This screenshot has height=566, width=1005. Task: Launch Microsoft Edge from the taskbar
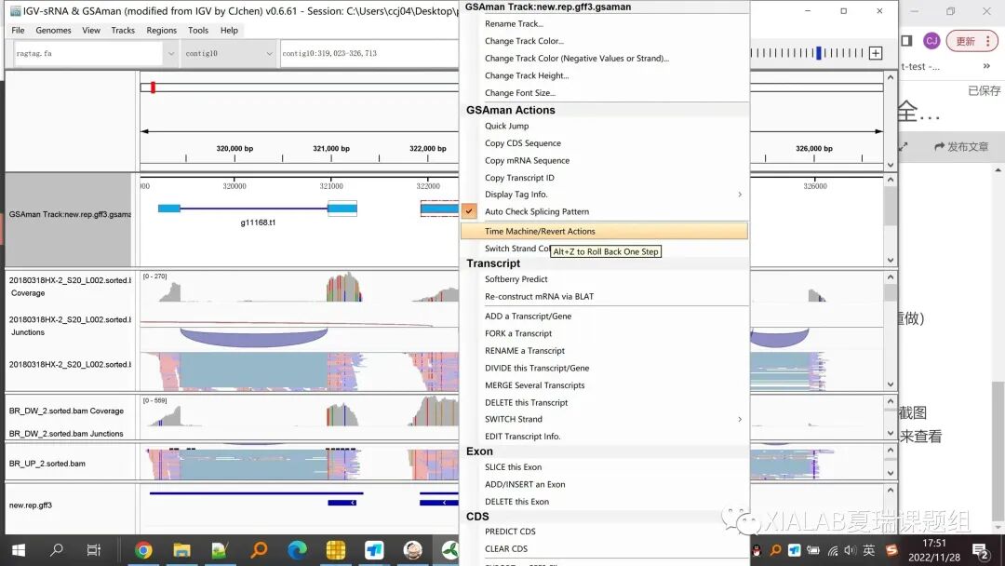[297, 550]
